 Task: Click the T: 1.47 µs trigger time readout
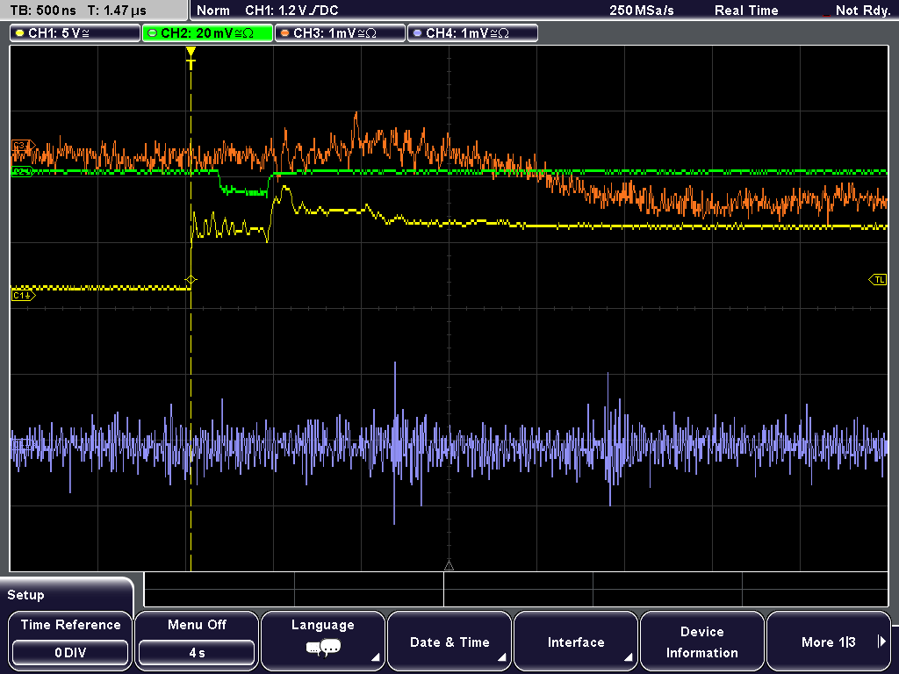click(117, 11)
